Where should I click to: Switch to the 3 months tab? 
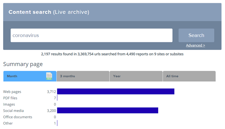[x=83, y=76]
